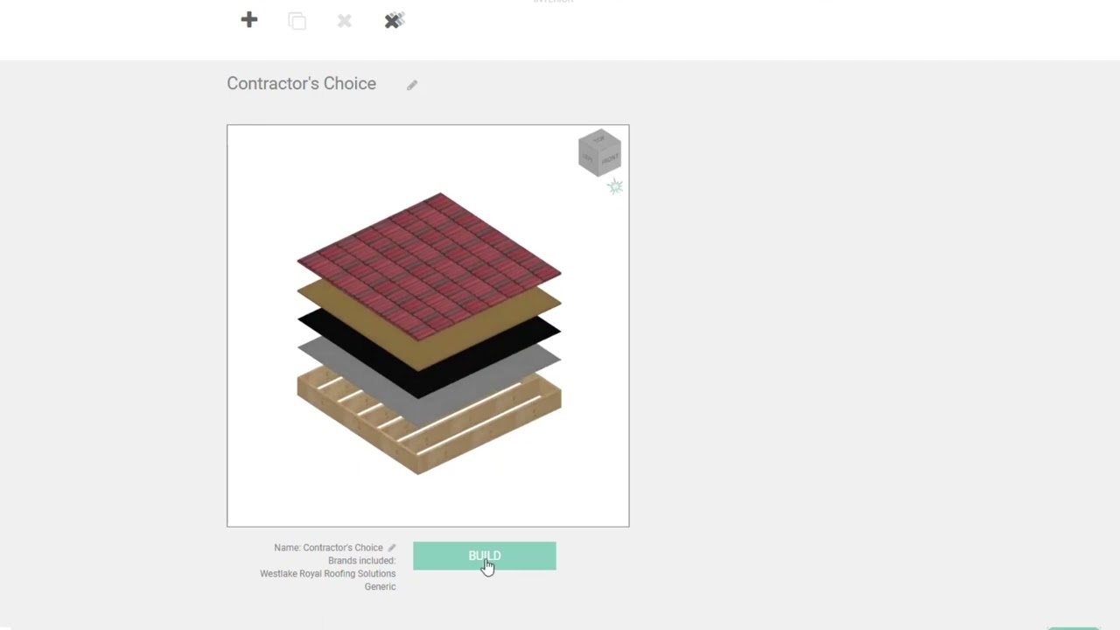The width and height of the screenshot is (1120, 630).
Task: Edit the Contractor's Choice heading with pencil
Action: [x=412, y=85]
